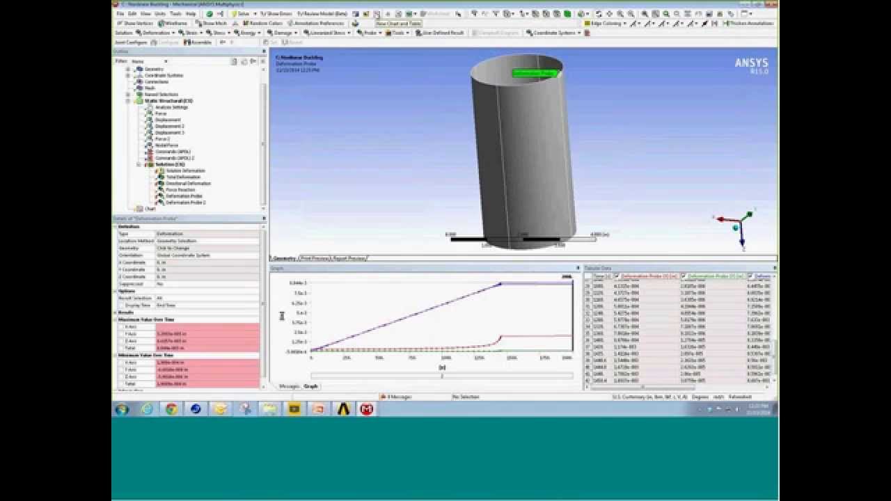Collapse the Solution (C6) tree node
This screenshot has height=501, width=891.
(139, 164)
